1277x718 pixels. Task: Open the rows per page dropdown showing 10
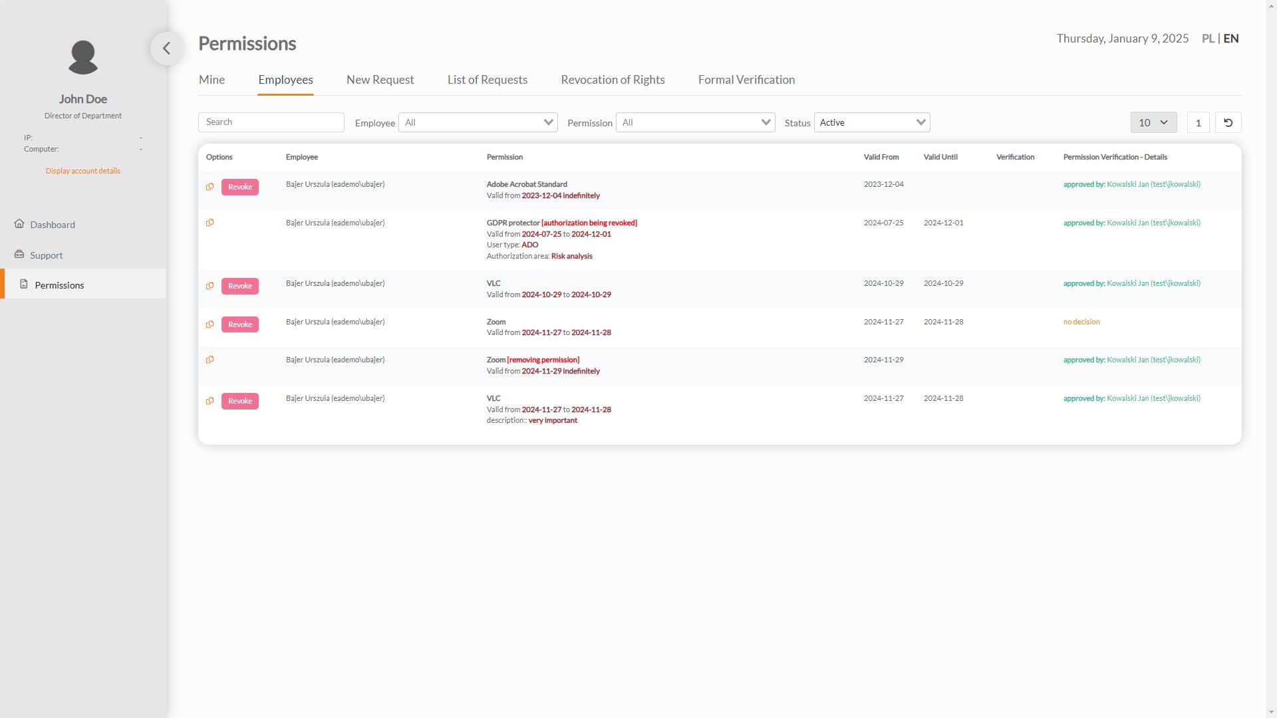pos(1153,122)
